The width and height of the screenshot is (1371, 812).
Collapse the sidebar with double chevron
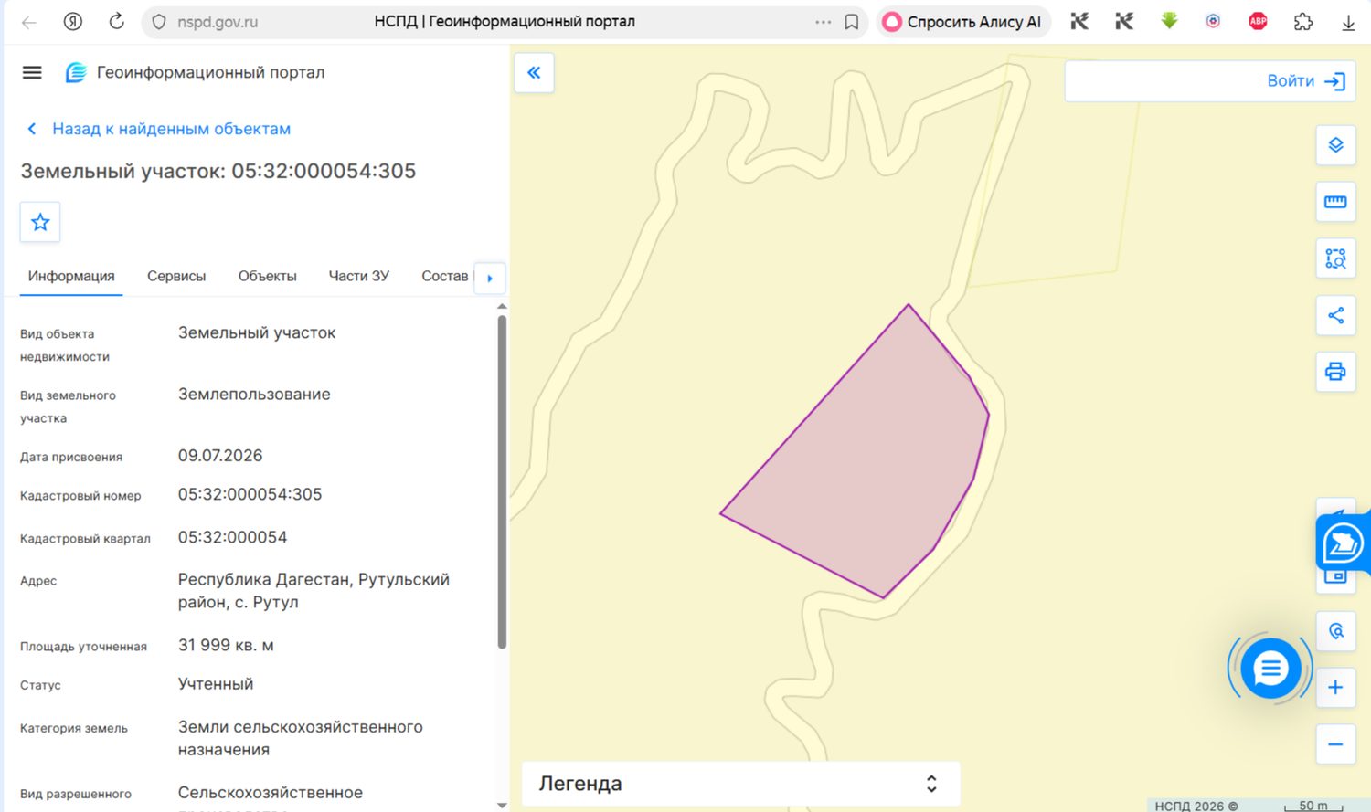(x=535, y=73)
